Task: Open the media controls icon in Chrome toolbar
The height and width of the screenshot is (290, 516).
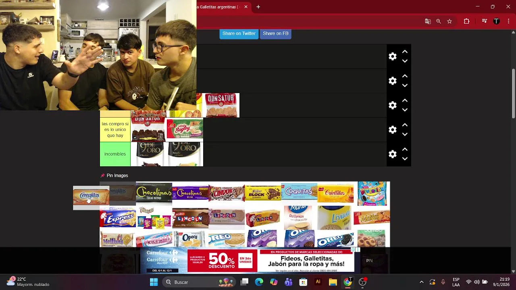Action: pyautogui.click(x=485, y=21)
